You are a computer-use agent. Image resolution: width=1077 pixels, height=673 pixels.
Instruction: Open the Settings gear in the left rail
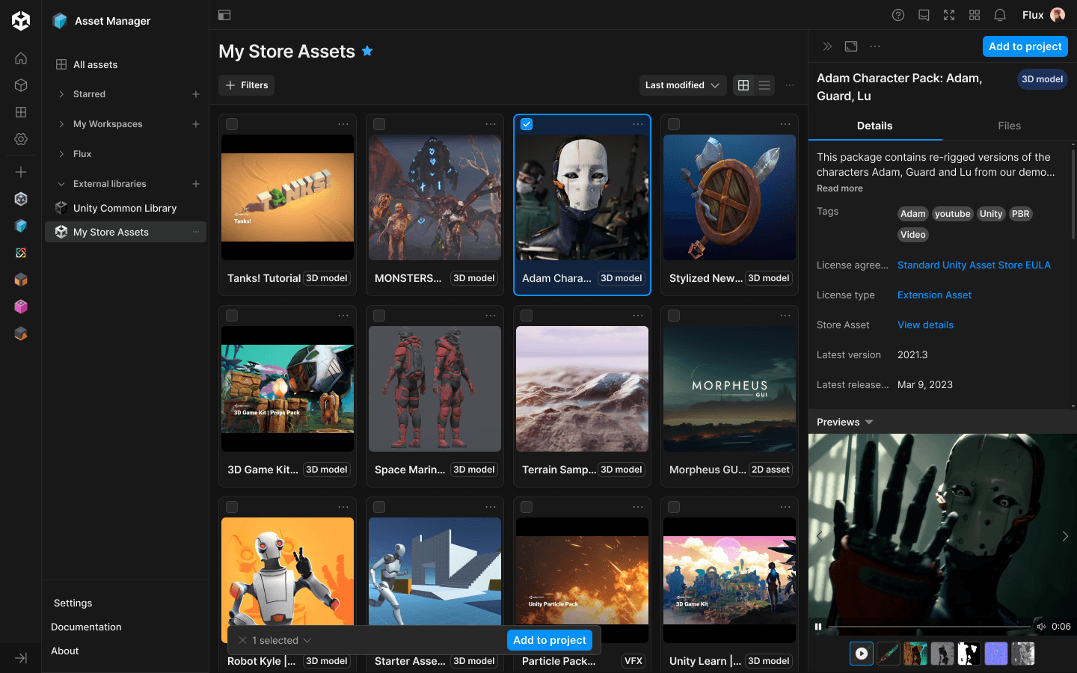(x=21, y=139)
